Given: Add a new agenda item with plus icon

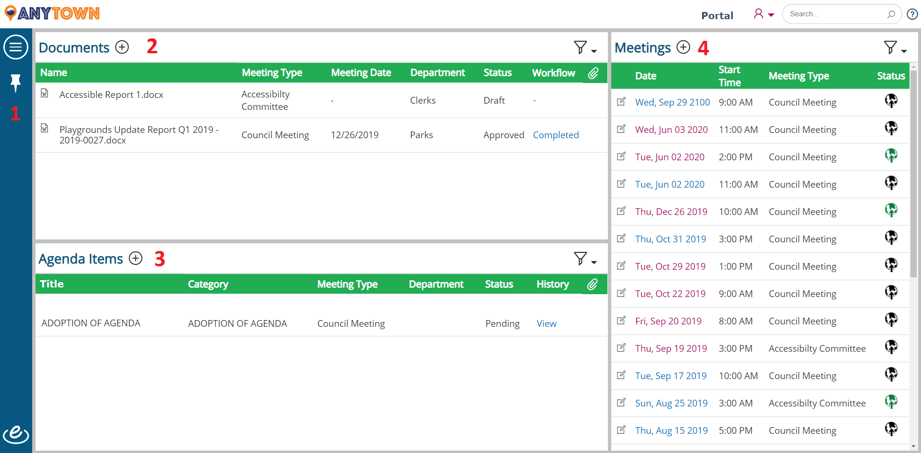Looking at the screenshot, I should click(136, 258).
